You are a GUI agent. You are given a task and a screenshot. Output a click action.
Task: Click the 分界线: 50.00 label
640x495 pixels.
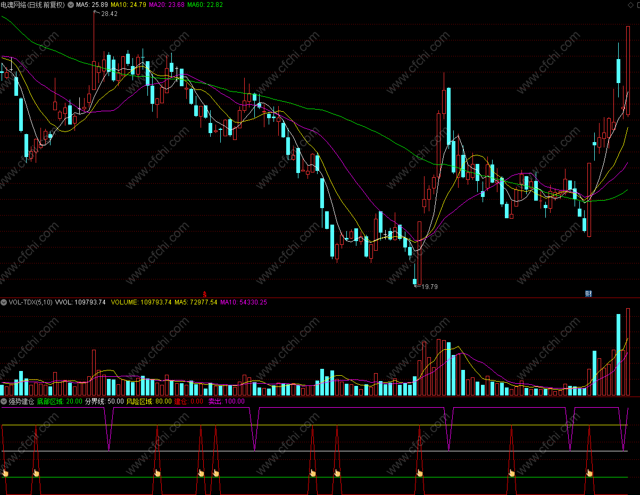pyautogui.click(x=104, y=401)
